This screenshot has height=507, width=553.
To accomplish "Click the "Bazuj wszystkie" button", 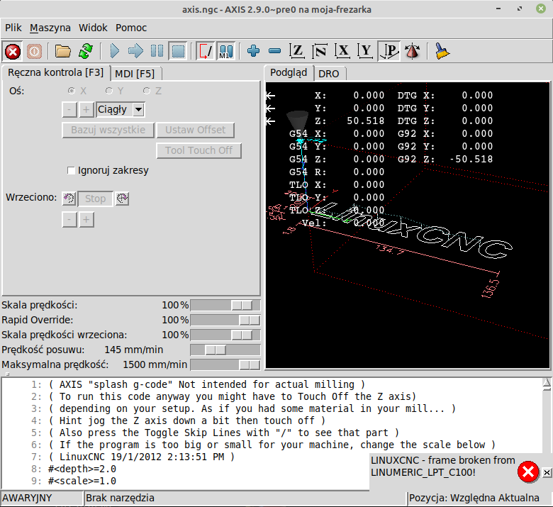I will pos(108,130).
